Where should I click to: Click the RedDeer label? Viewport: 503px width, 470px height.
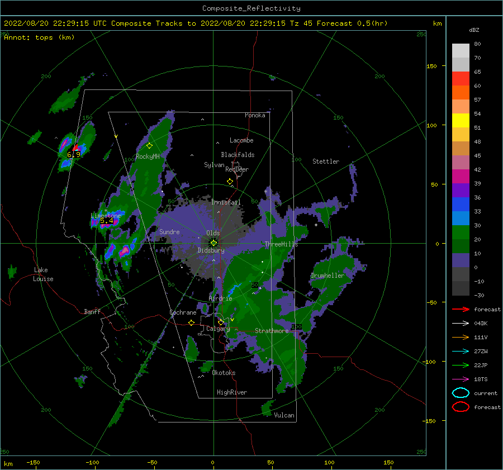237,169
